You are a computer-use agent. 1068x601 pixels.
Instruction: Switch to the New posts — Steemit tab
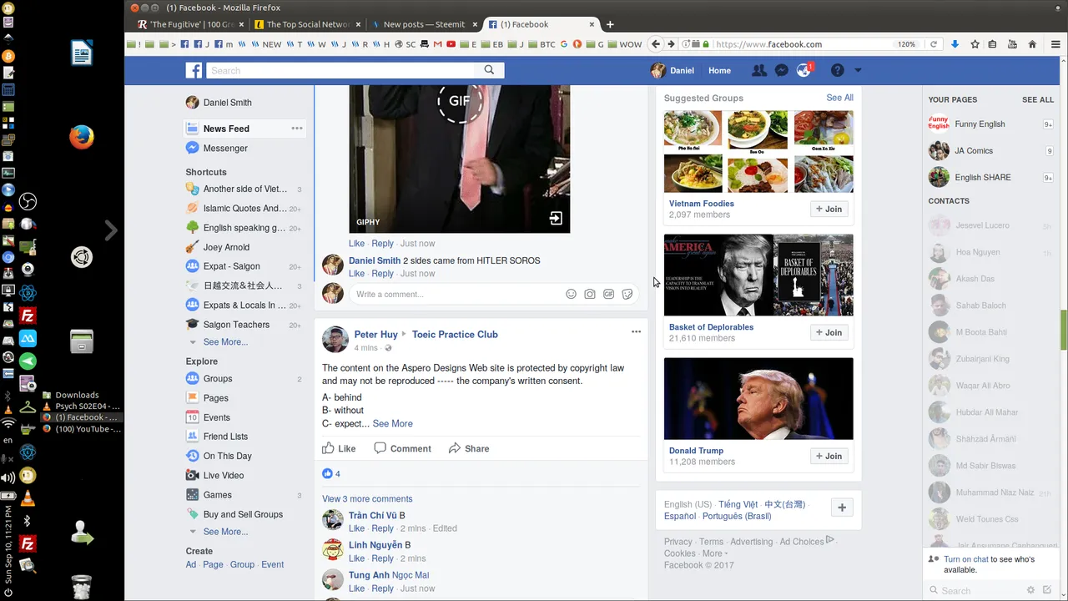tap(424, 24)
